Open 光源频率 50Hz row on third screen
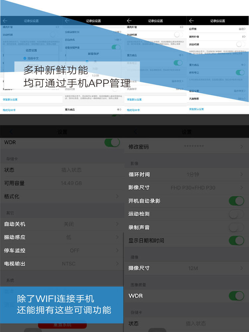The image size is (249, 332). (x=155, y=89)
